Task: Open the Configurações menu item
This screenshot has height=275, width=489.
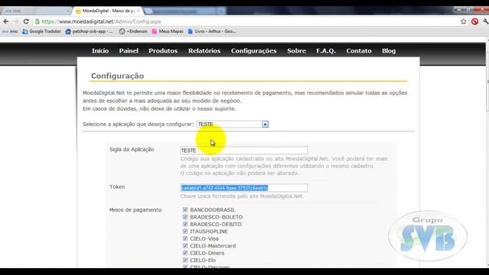Action: 254,51
